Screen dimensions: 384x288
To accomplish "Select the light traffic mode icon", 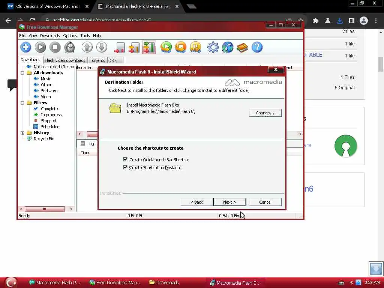I will 120,47.
